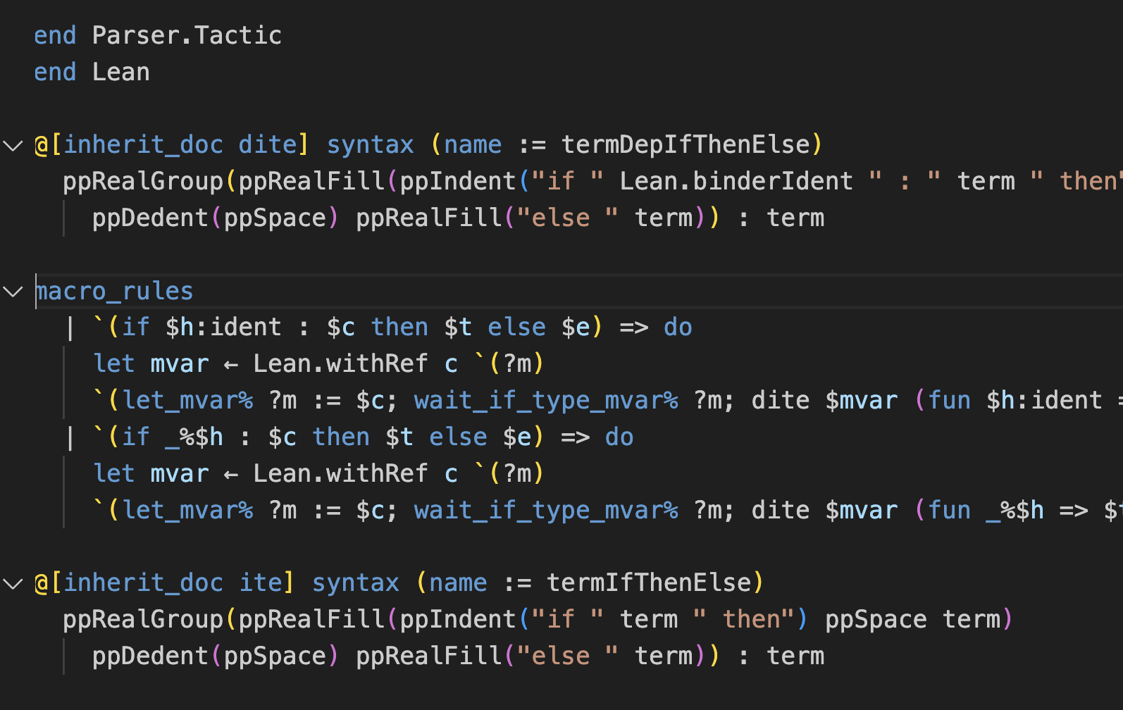This screenshot has width=1123, height=710.
Task: Place cursor on termDepIfThenElse identifier
Action: [x=685, y=145]
